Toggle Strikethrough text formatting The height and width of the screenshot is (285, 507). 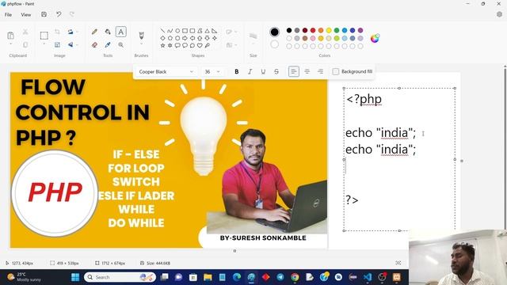point(276,72)
